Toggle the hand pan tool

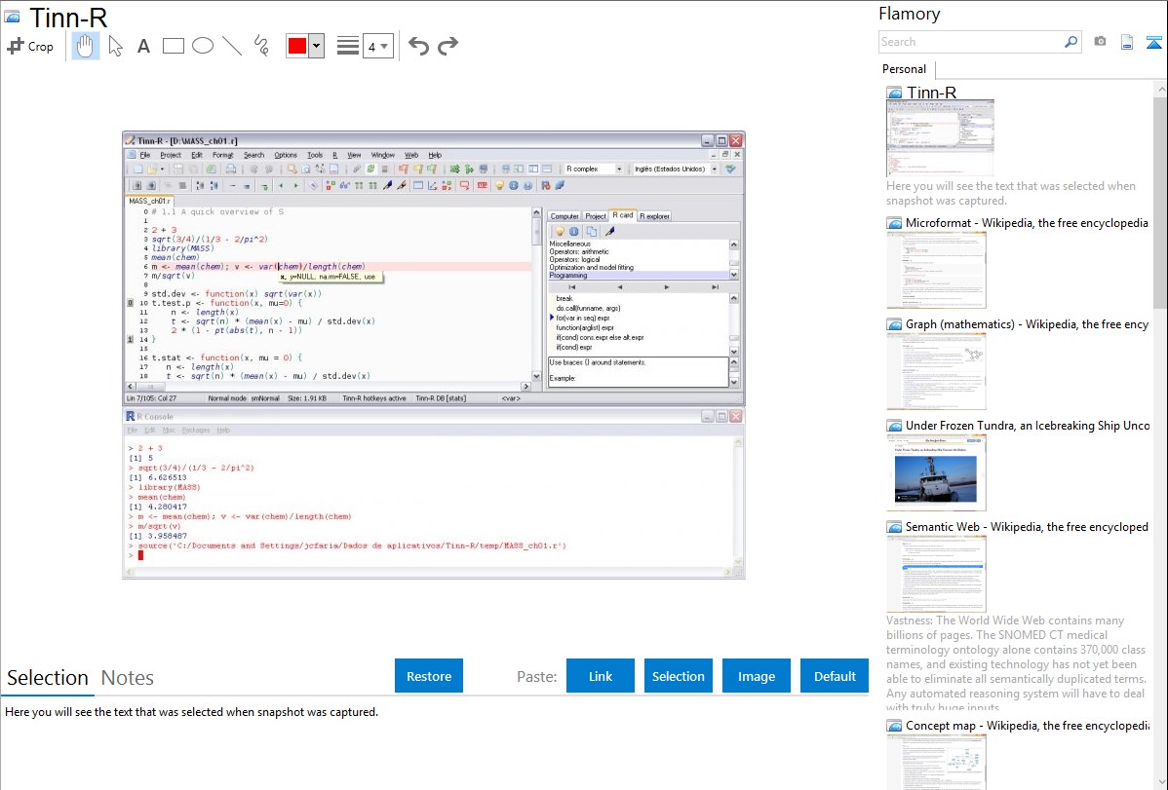click(x=86, y=46)
